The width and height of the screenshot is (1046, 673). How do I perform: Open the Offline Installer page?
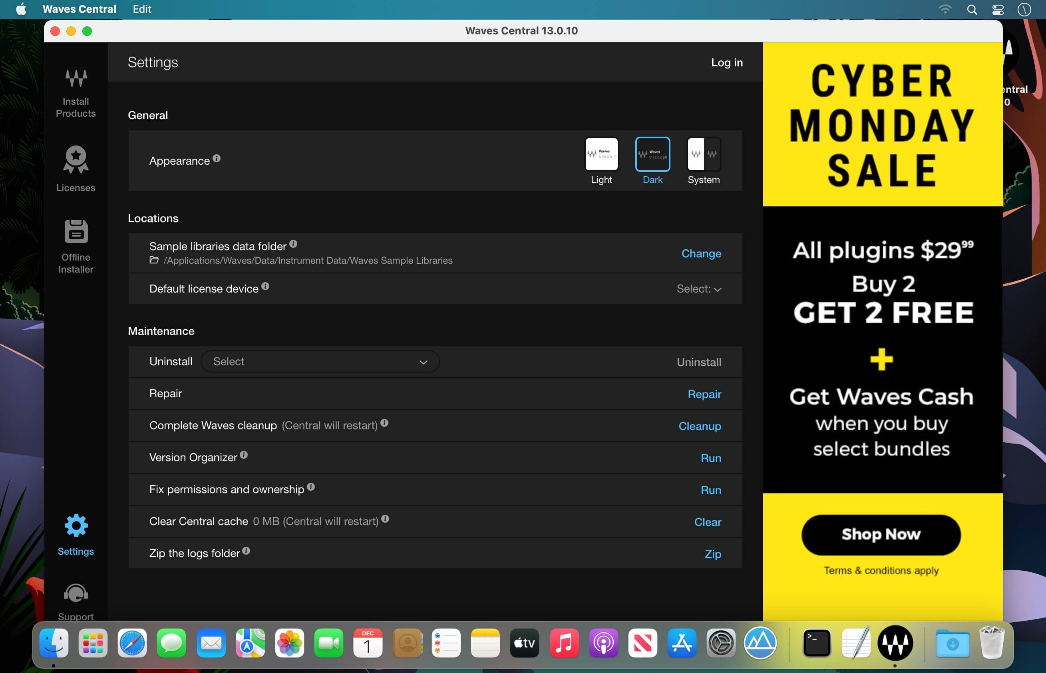tap(76, 247)
